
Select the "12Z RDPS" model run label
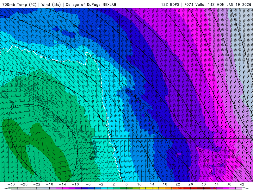[x=170, y=4]
